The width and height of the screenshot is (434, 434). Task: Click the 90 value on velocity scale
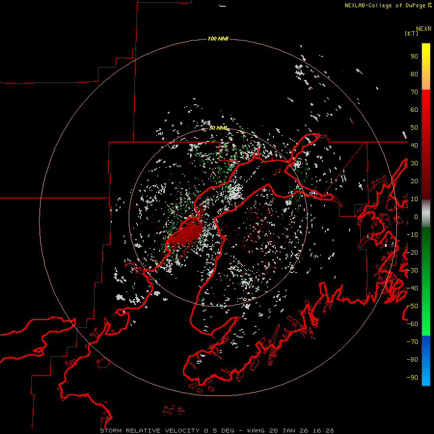click(414, 56)
